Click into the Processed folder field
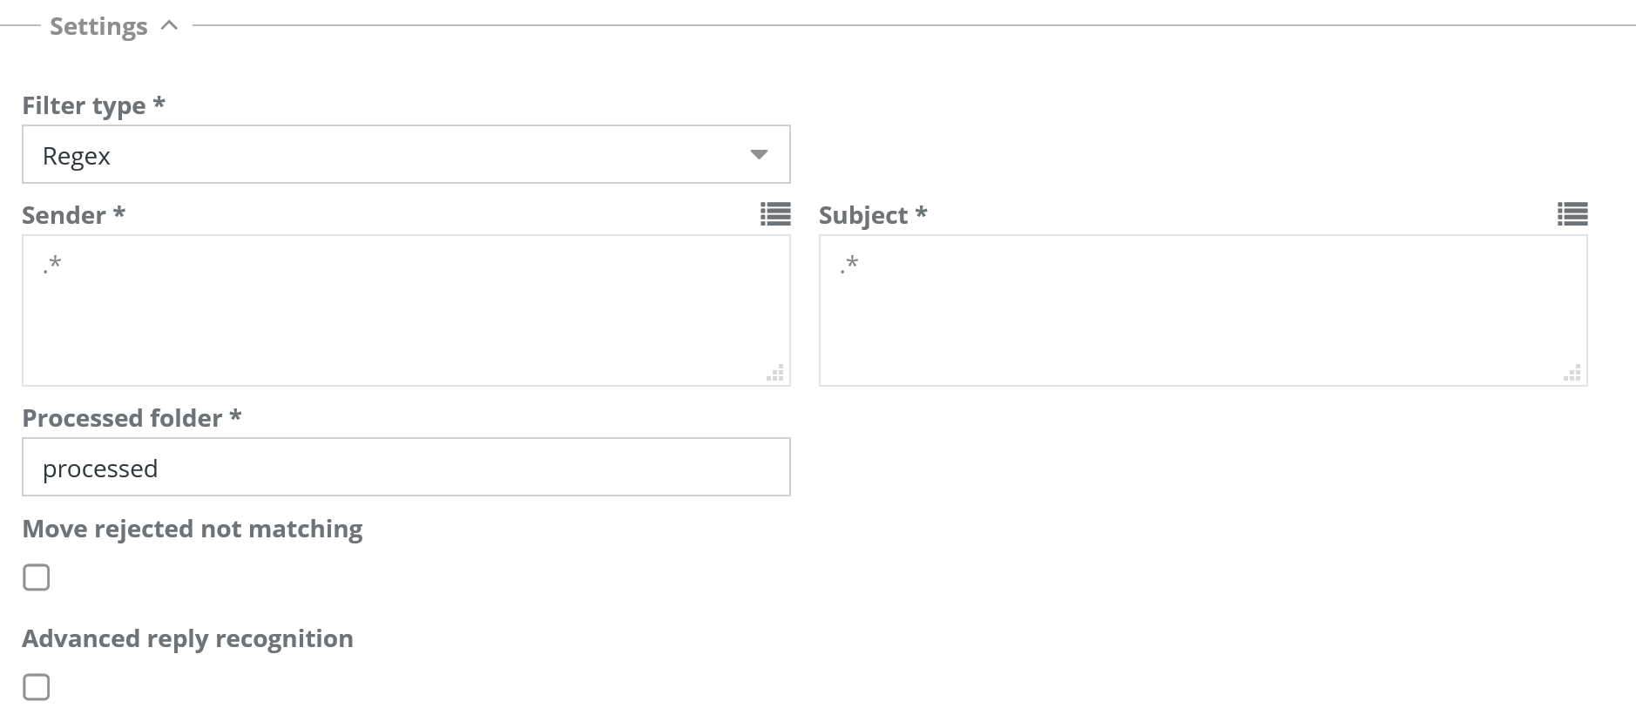The height and width of the screenshot is (715, 1636). point(406,468)
